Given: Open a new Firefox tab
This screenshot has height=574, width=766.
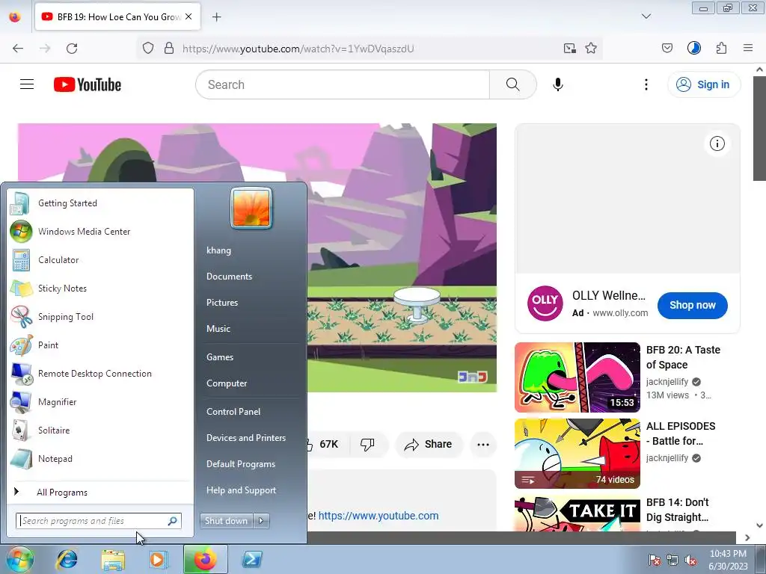Looking at the screenshot, I should point(216,17).
